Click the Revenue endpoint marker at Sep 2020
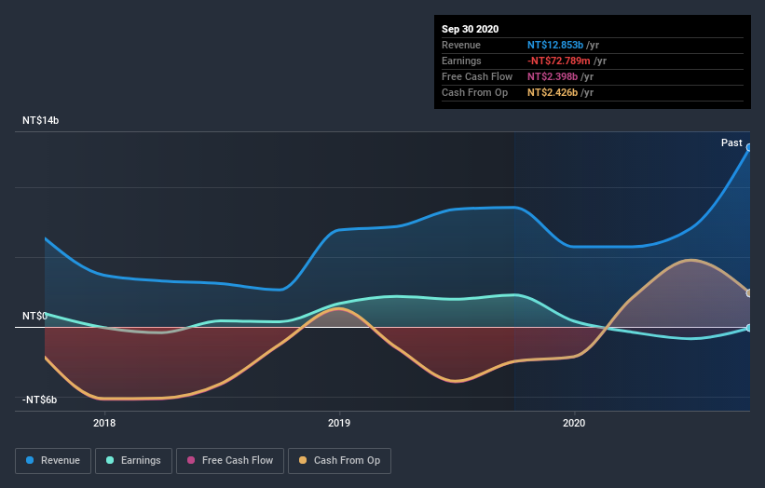The width and height of the screenshot is (765, 488). pyautogui.click(x=749, y=147)
